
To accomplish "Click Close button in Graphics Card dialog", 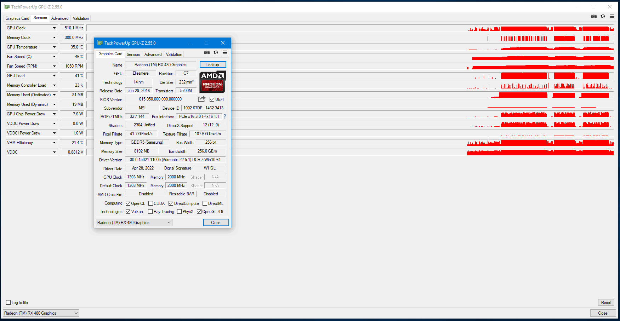I will 216,223.
